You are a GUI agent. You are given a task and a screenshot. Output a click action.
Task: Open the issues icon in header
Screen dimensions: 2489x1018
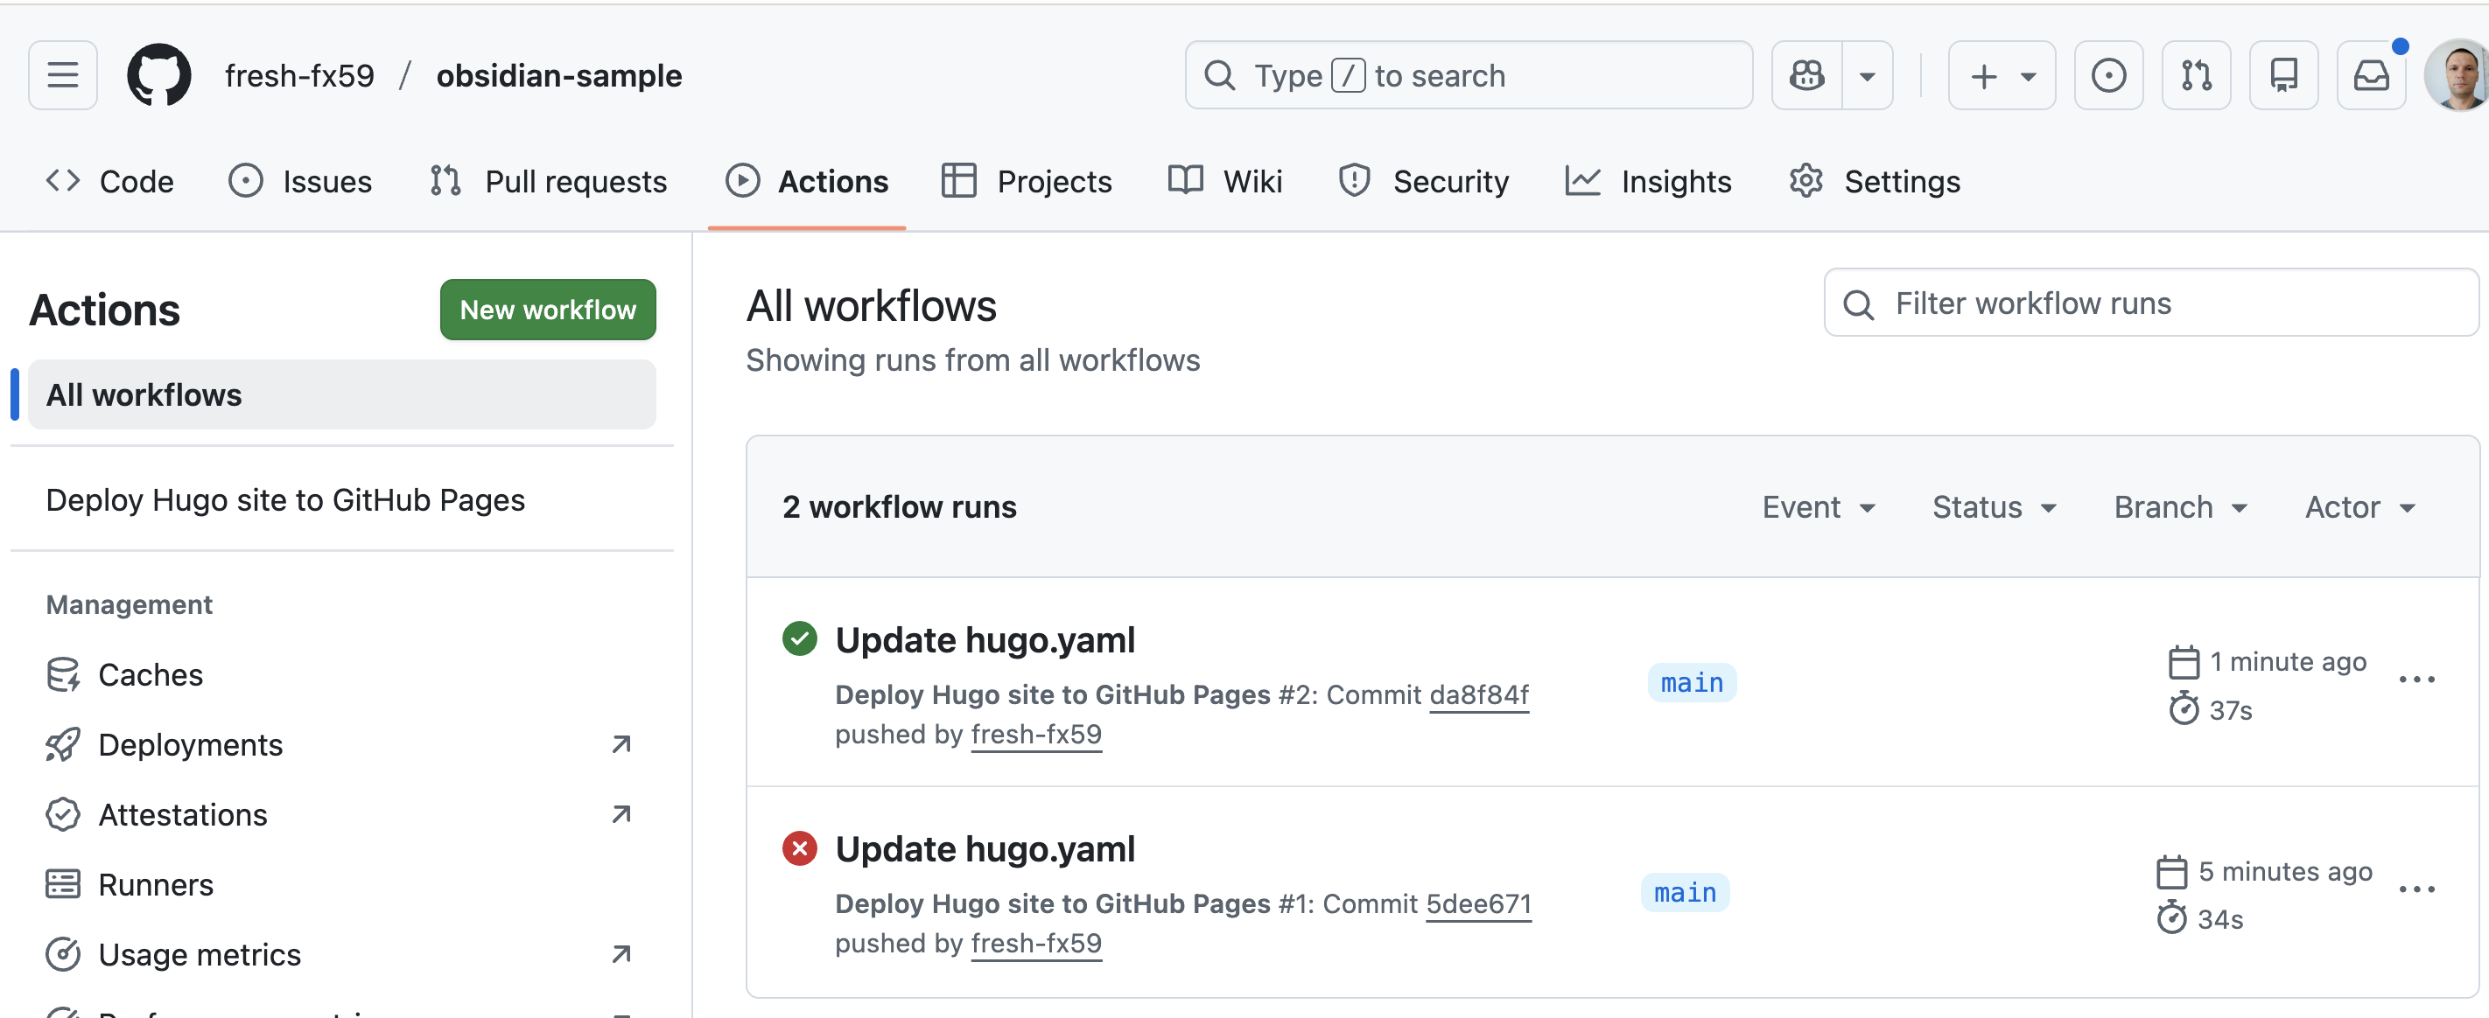click(x=2108, y=75)
